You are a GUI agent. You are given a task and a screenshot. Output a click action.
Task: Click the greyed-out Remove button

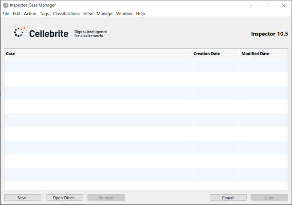(x=106, y=198)
